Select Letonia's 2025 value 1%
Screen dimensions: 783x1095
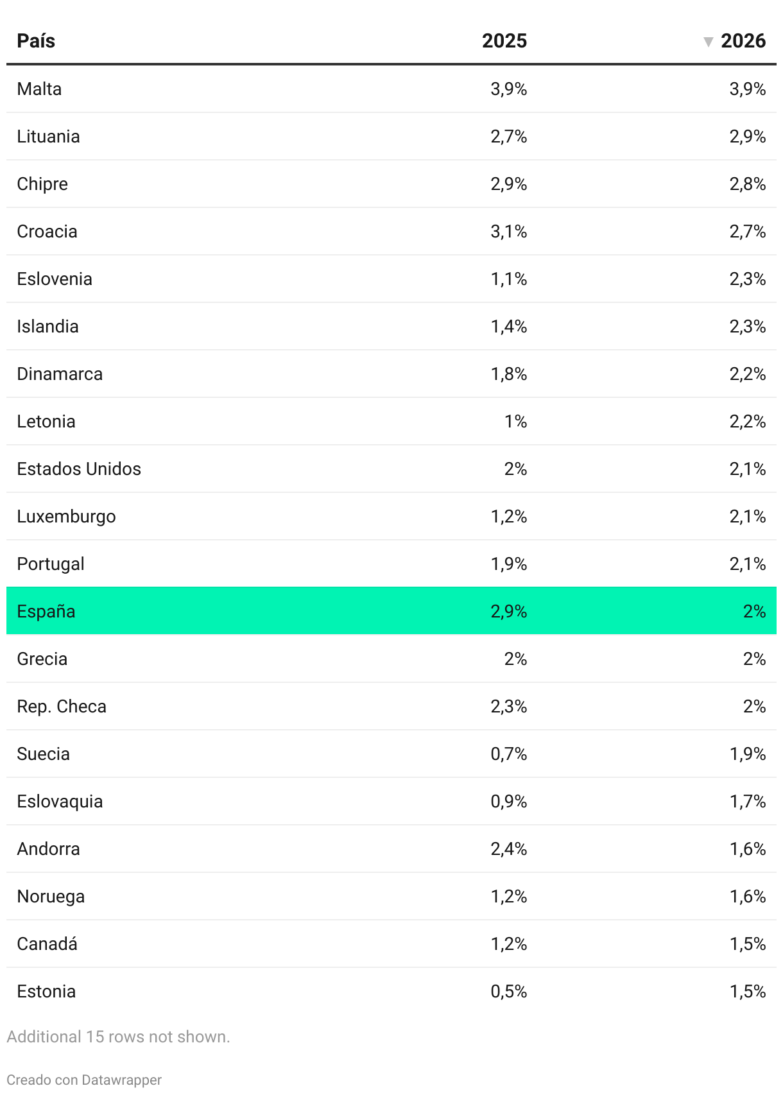(515, 421)
